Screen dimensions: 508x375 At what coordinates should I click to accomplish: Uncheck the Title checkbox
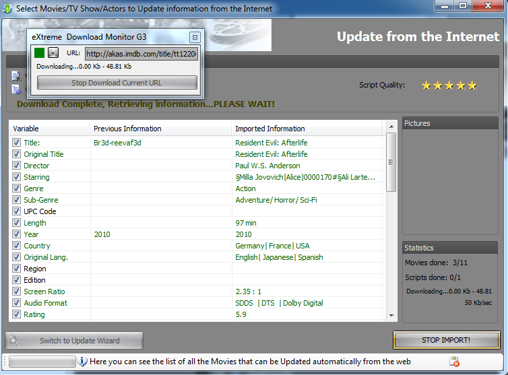[x=16, y=143]
